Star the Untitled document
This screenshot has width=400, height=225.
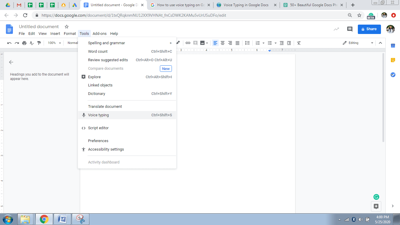66,26
